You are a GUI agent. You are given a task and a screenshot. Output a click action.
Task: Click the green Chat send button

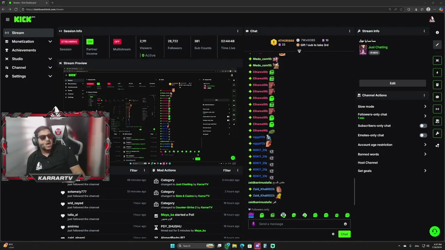click(344, 234)
